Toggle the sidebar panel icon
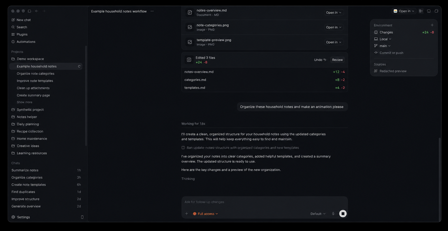Image resolution: width=448 pixels, height=231 pixels. tap(29, 11)
